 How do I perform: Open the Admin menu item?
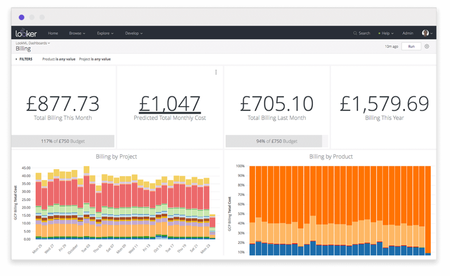tap(408, 33)
